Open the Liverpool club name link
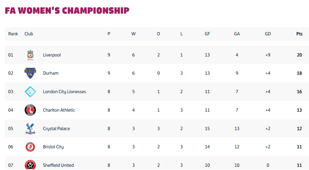Viewport: 309px width, 170px height. coord(52,55)
